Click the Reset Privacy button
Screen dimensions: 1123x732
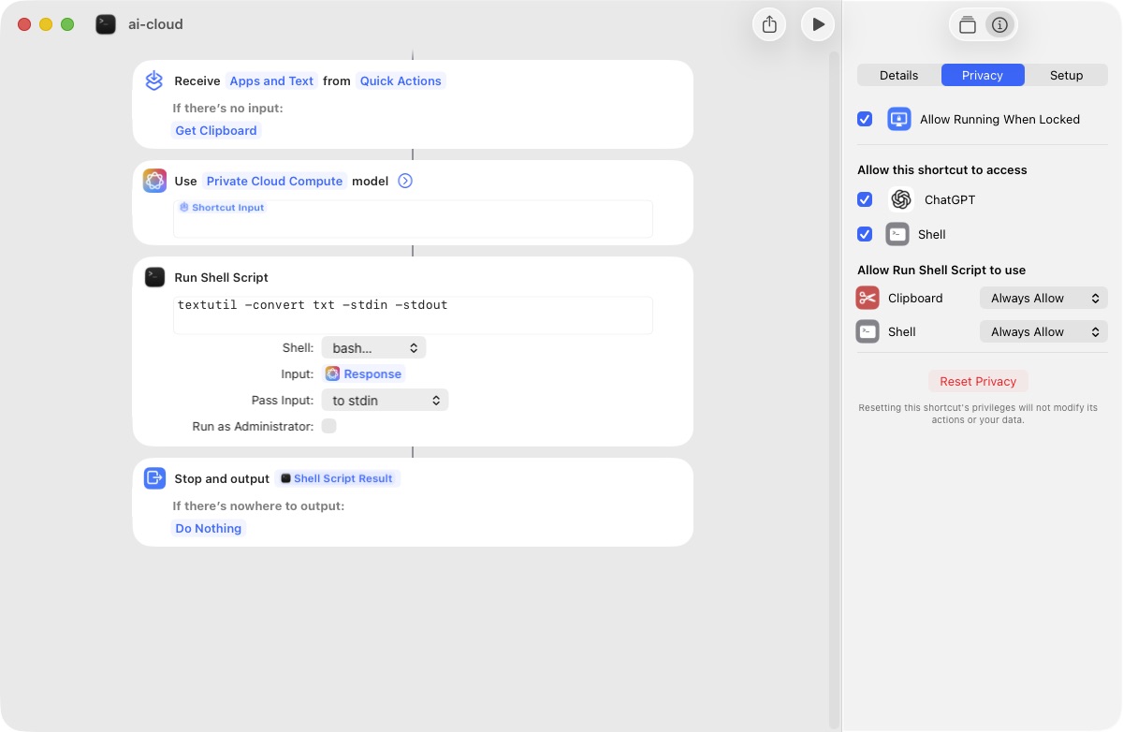[x=978, y=381]
